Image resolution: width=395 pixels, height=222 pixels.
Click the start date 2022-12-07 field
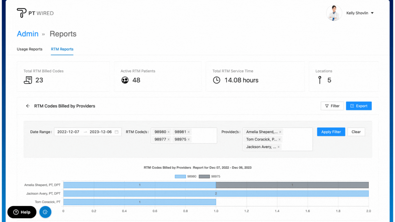pyautogui.click(x=68, y=132)
